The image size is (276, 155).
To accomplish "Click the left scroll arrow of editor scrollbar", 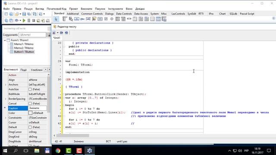I will click(x=54, y=136).
